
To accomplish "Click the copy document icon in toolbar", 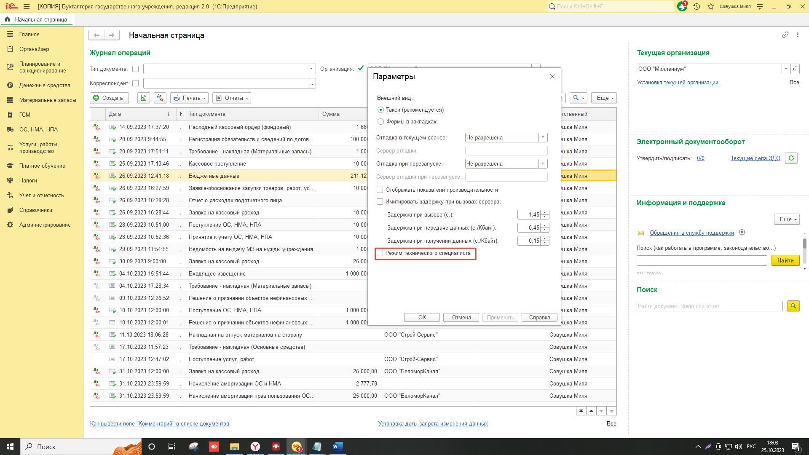I will 144,98.
